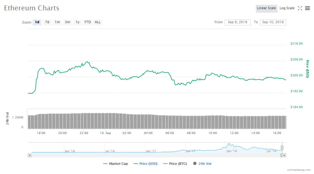The width and height of the screenshot is (314, 174).
Task: Switch to Linear Scale
Action: click(x=266, y=8)
